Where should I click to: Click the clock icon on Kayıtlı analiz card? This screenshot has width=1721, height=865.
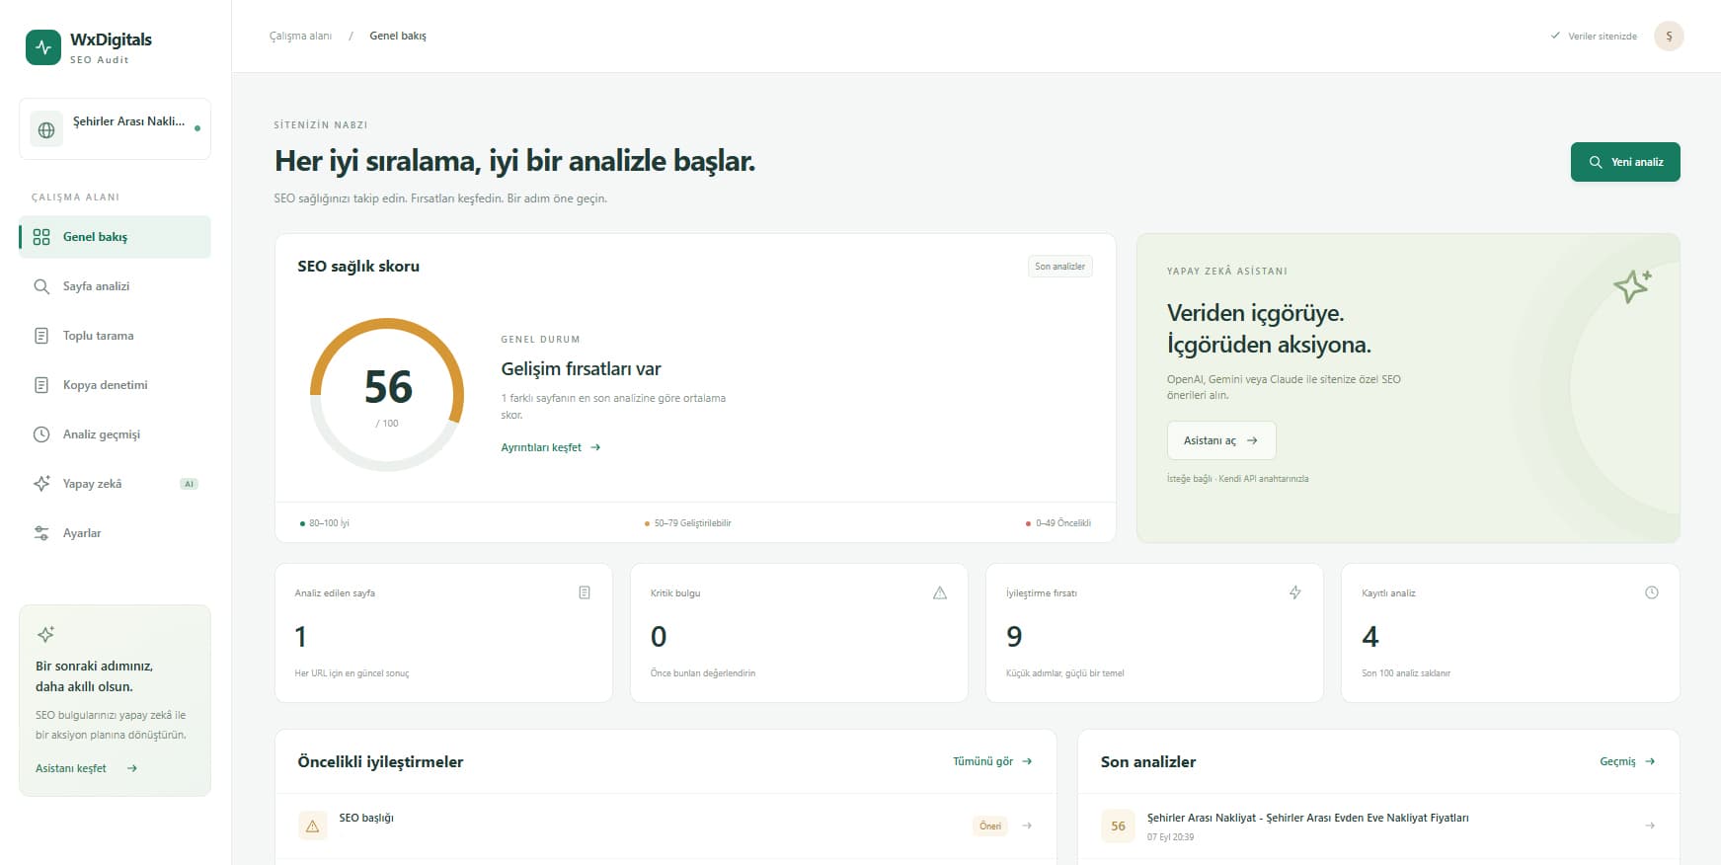[x=1652, y=592]
